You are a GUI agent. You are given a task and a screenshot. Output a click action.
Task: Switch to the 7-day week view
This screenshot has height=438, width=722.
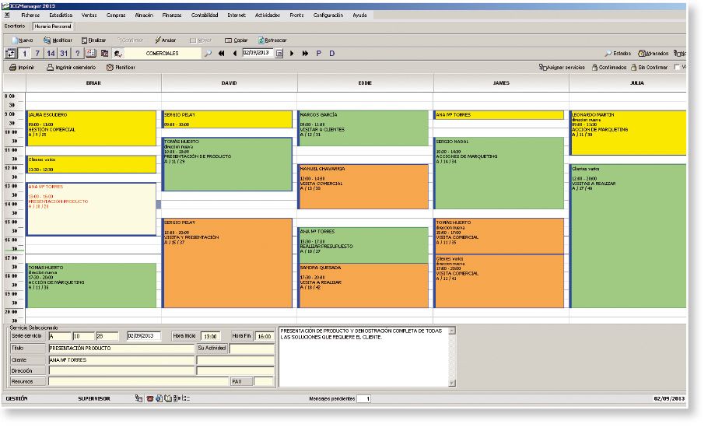[x=37, y=54]
